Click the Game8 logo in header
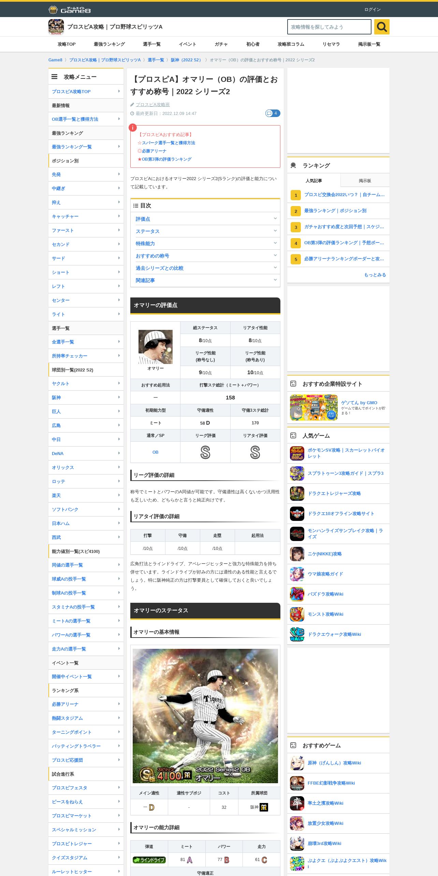Viewport: 438px width, 876px height. [70, 10]
